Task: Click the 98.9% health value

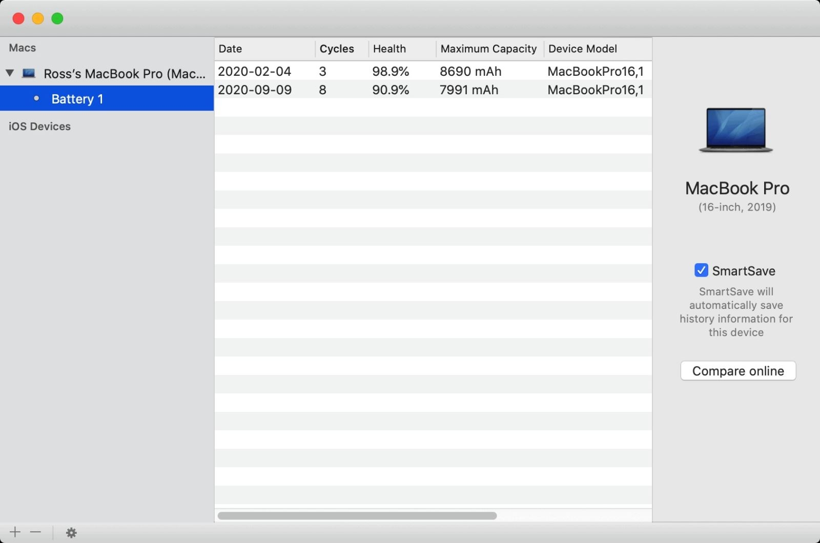Action: point(391,71)
